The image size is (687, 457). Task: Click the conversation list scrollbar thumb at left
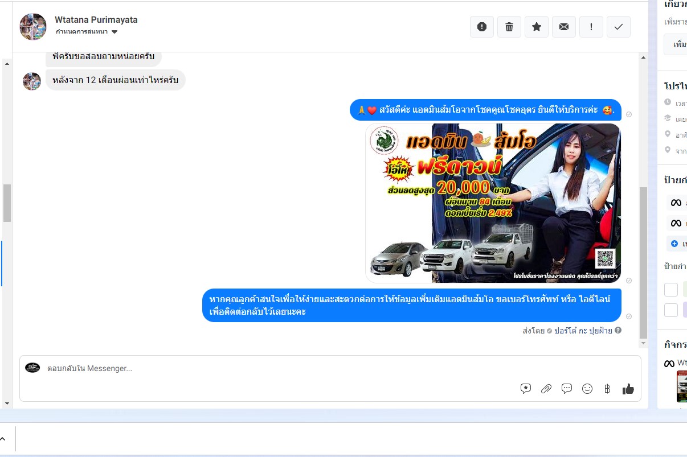(x=7, y=203)
